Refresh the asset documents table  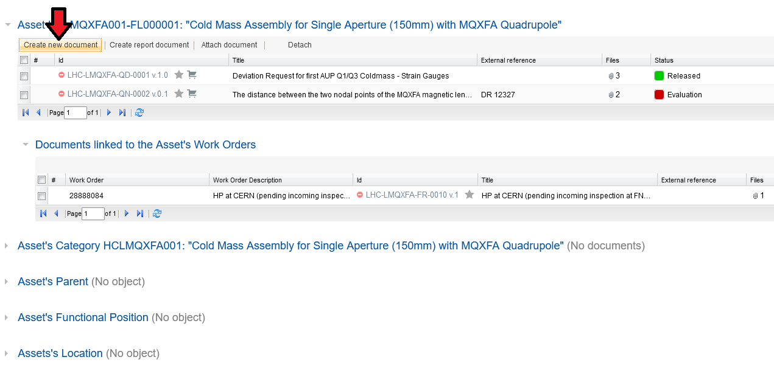(139, 113)
